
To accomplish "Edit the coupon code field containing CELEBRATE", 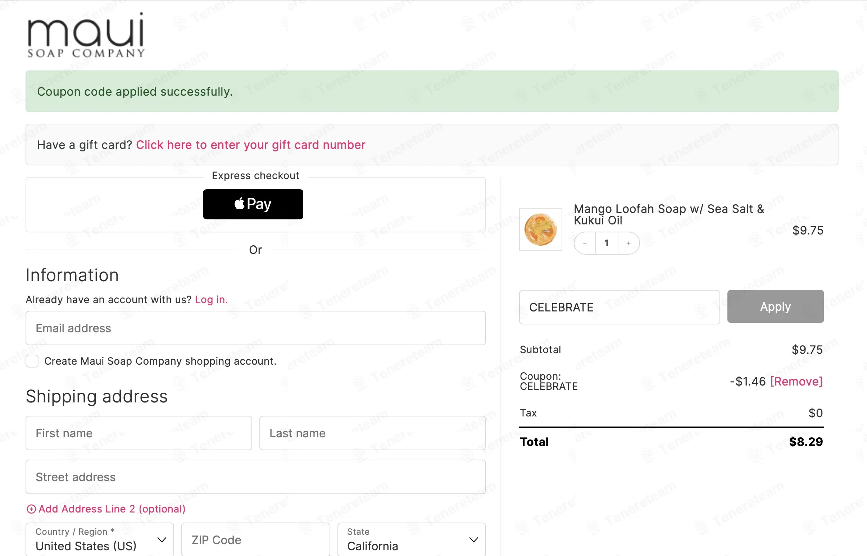I will click(619, 307).
